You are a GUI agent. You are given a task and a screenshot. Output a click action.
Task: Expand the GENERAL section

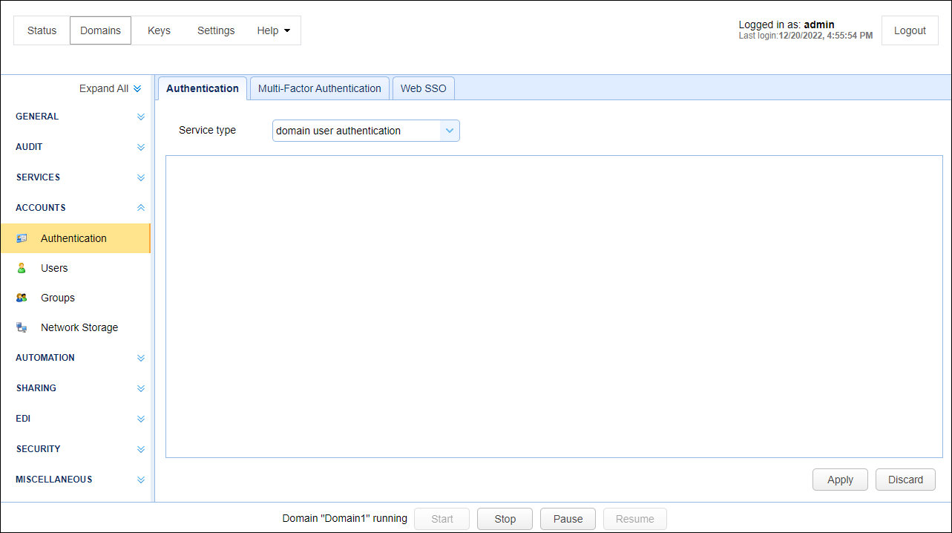click(x=141, y=117)
